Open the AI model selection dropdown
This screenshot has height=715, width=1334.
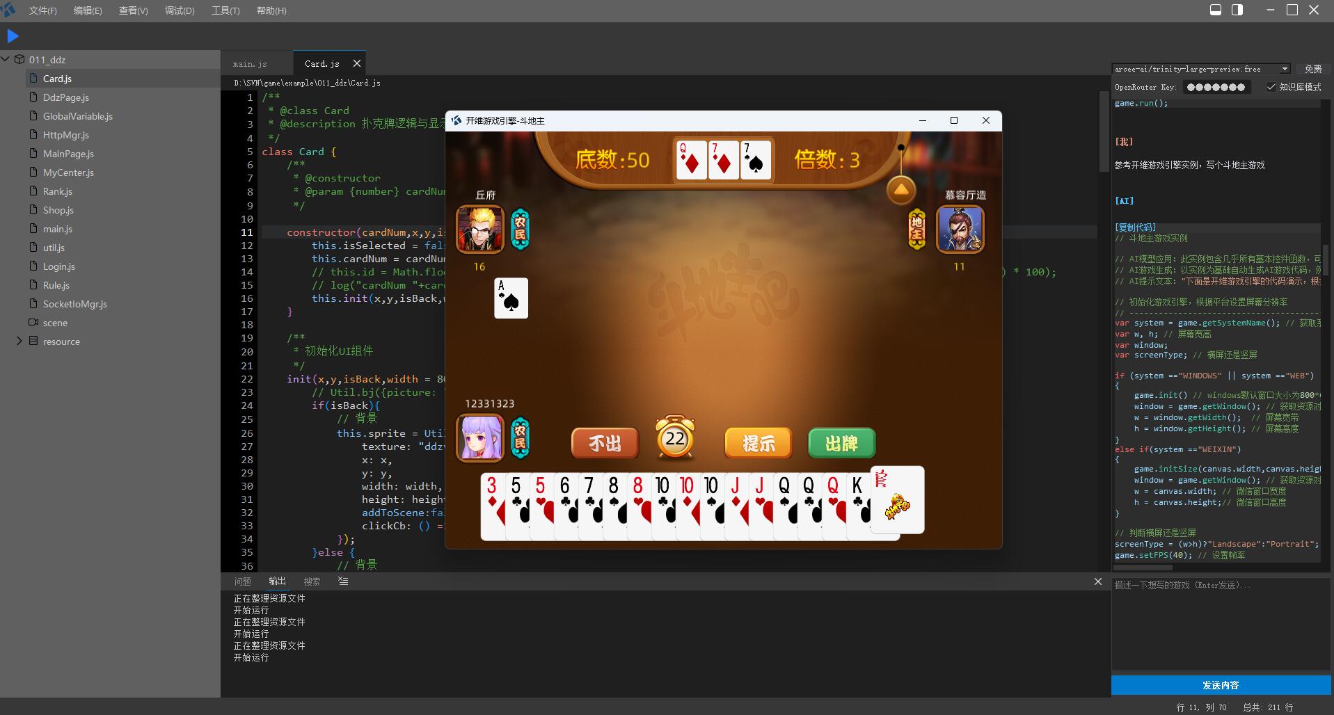(x=1202, y=69)
